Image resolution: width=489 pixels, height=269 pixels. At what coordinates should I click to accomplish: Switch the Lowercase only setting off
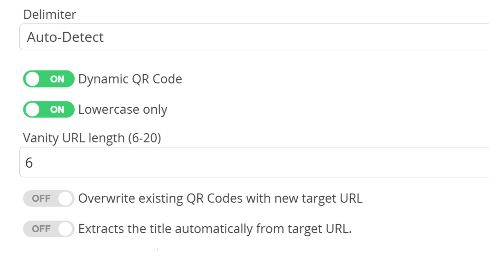pyautogui.click(x=49, y=109)
